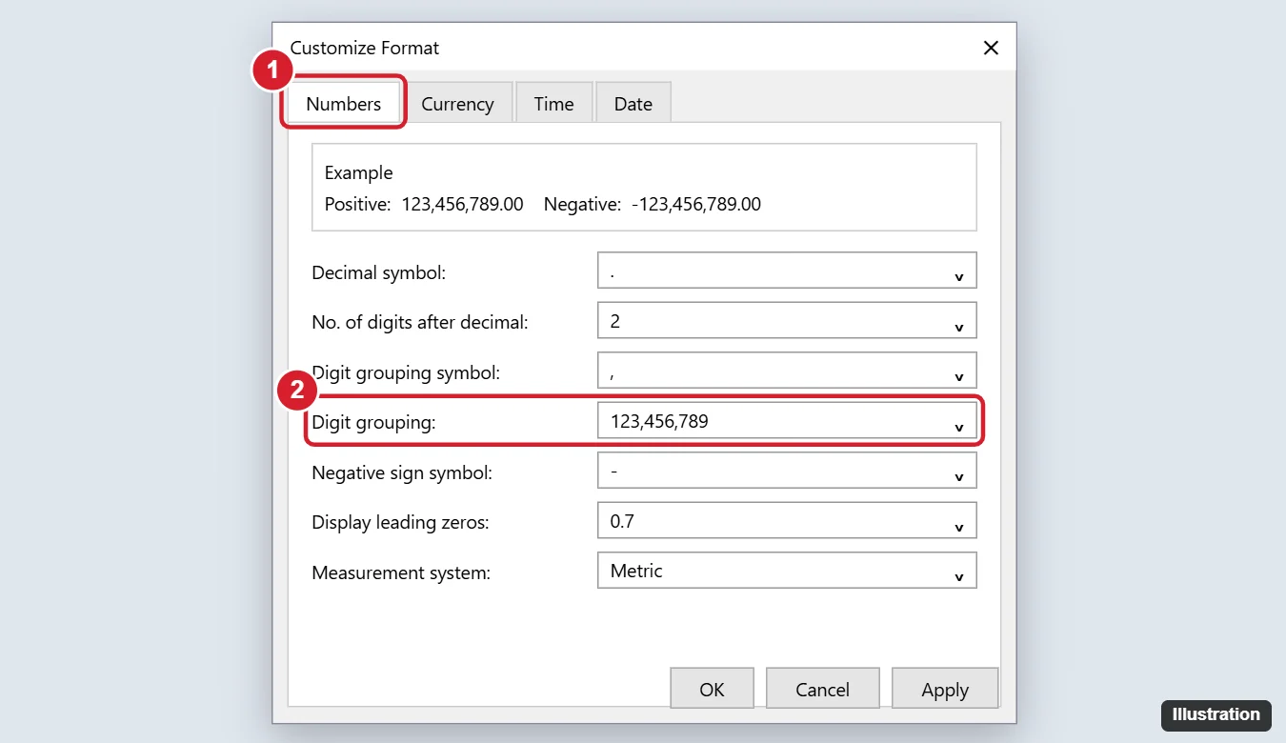Close the Customize Format dialog
The height and width of the screenshot is (743, 1286).
pos(991,48)
